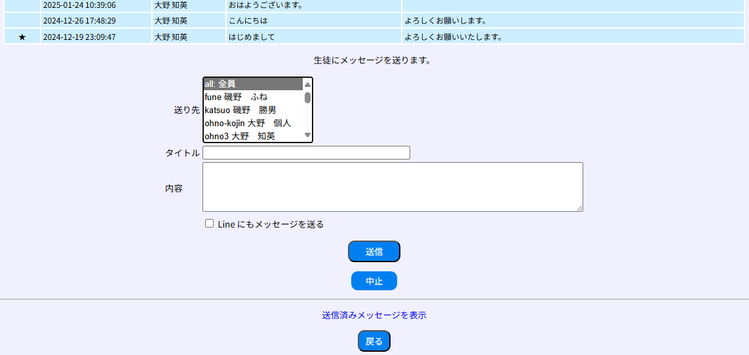749x355 pixels.
Task: Select 'fune 磯野 ふね' as recipient
Action: point(252,97)
